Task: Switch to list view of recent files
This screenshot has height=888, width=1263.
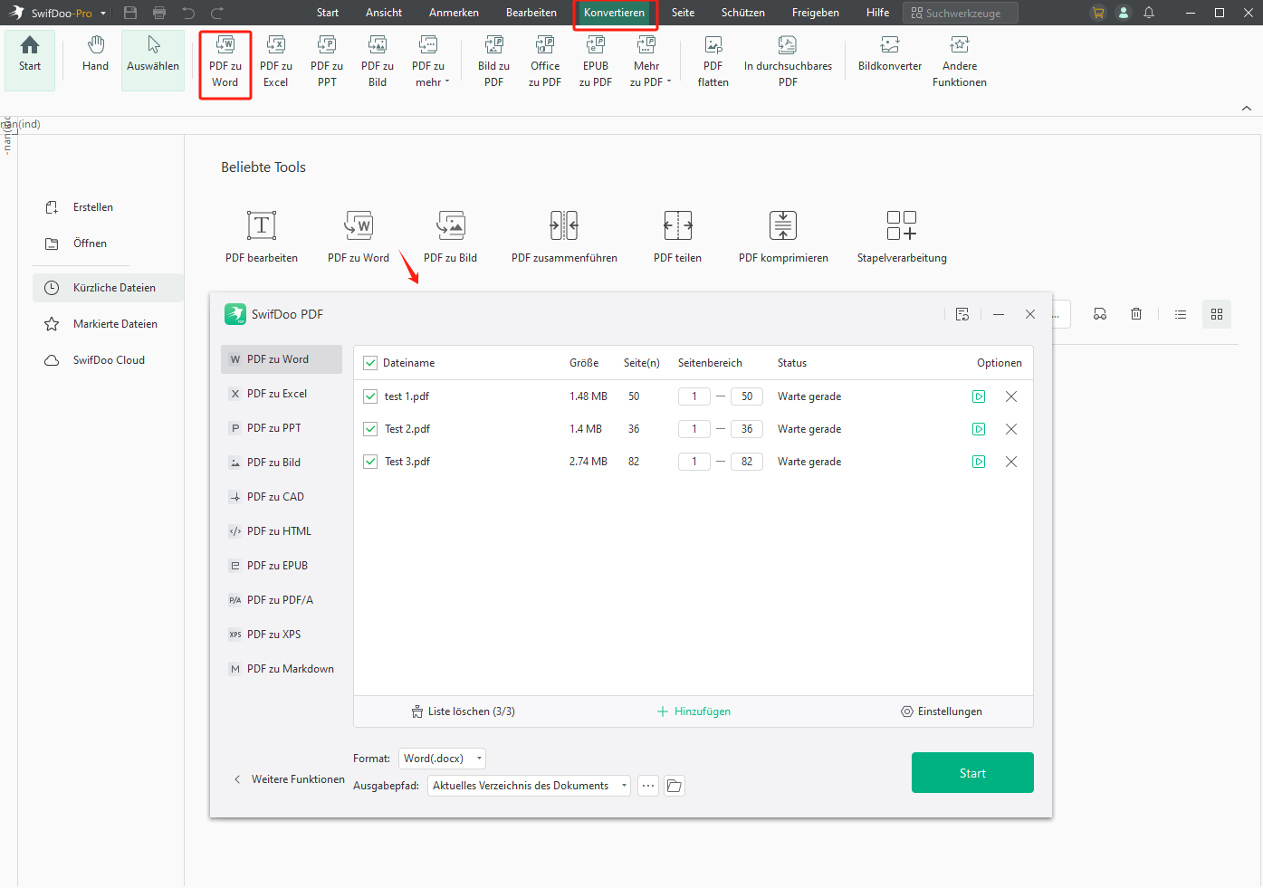Action: pyautogui.click(x=1181, y=314)
